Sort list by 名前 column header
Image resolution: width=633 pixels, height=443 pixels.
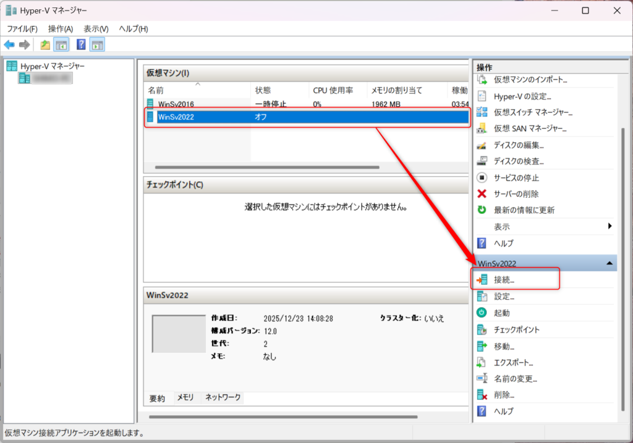[156, 90]
